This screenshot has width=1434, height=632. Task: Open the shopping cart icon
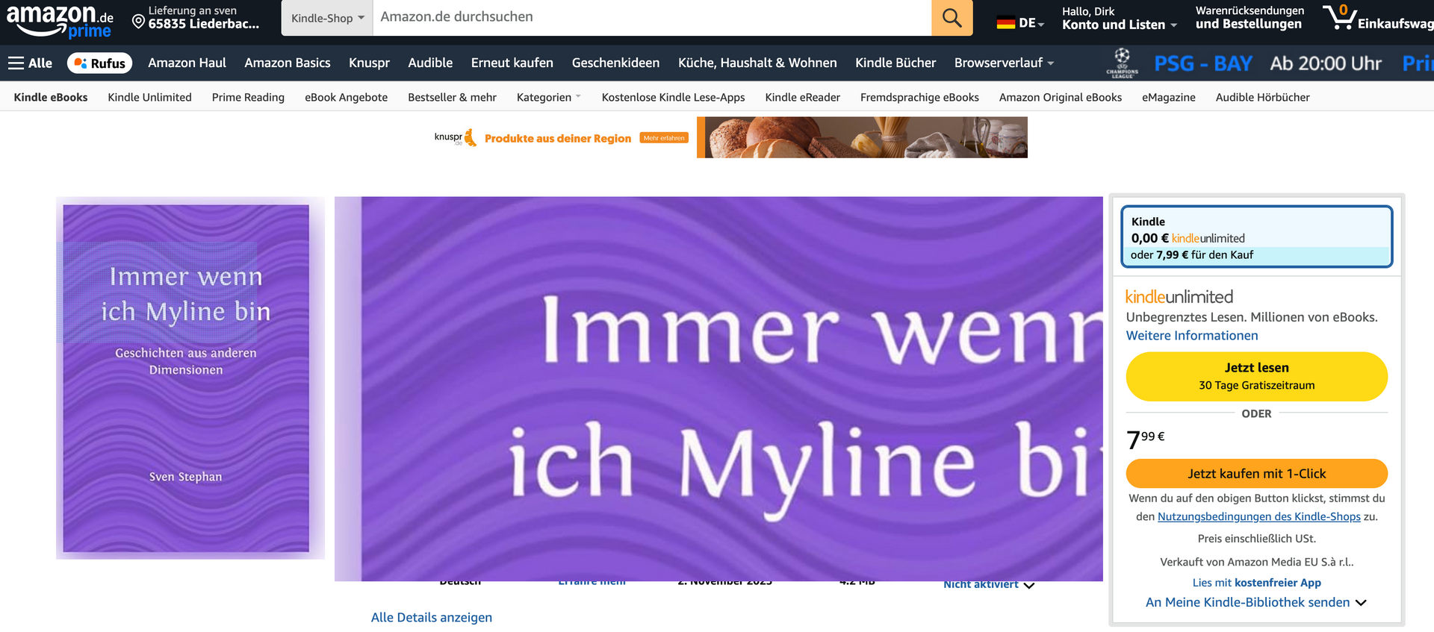click(x=1339, y=18)
